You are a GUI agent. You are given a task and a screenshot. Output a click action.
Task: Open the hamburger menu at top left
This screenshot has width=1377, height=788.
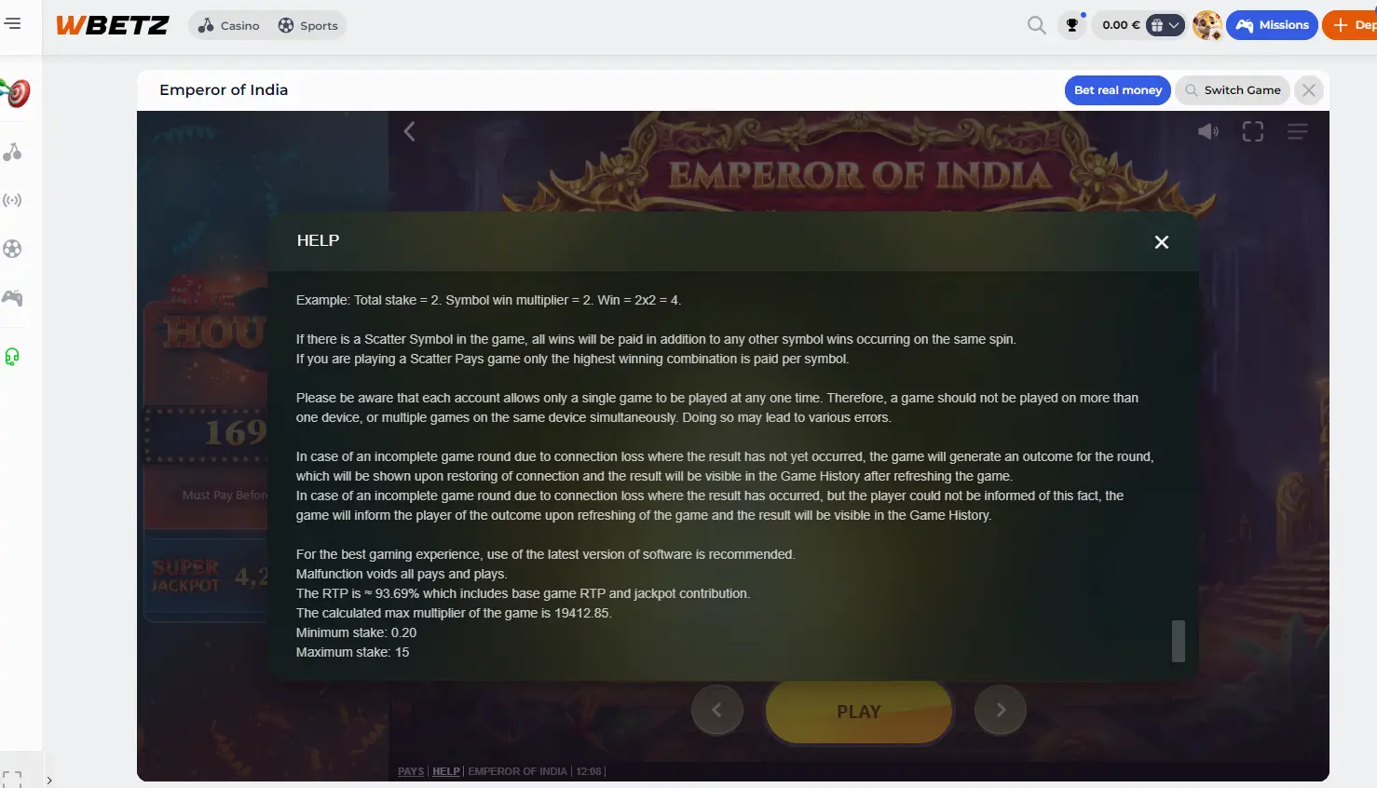point(13,23)
